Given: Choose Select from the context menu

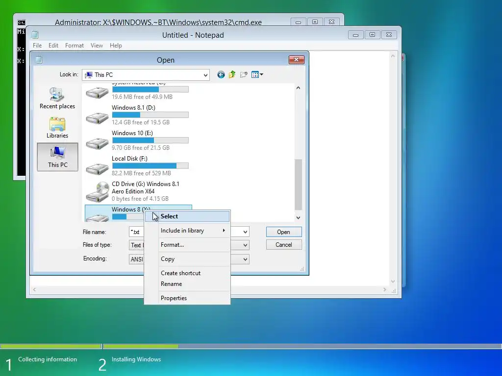Looking at the screenshot, I should (x=187, y=216).
